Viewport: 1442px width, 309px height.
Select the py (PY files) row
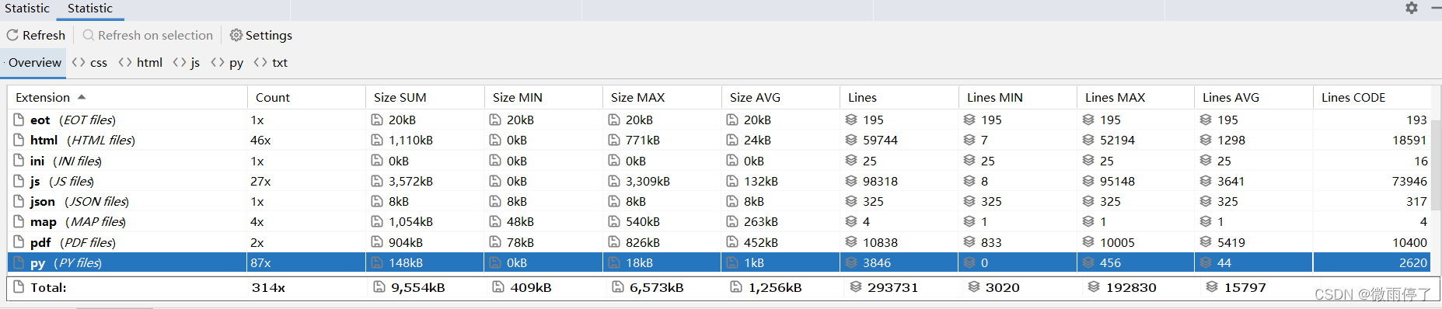719,262
